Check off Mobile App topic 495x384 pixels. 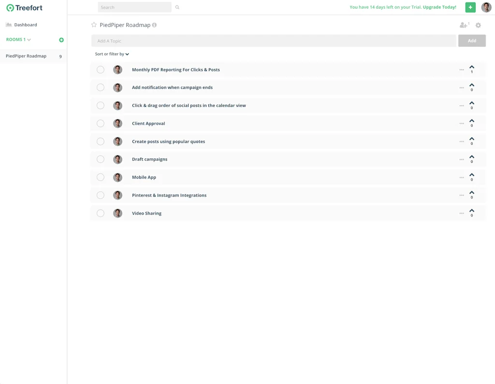click(x=101, y=177)
